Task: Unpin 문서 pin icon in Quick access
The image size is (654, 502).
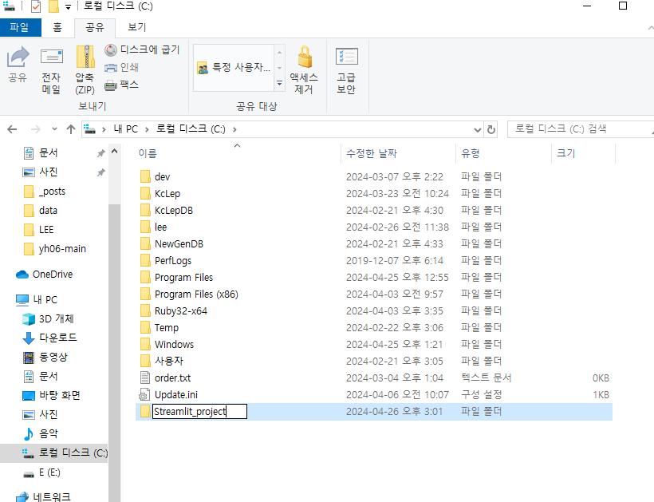Action: tap(101, 153)
